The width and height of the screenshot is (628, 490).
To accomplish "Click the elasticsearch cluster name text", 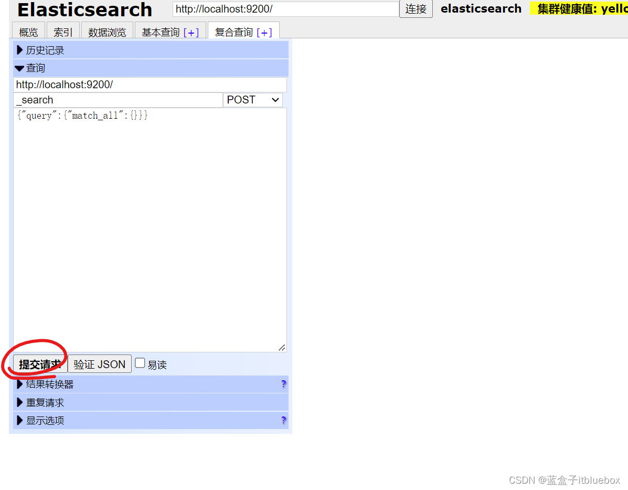I will click(x=481, y=9).
